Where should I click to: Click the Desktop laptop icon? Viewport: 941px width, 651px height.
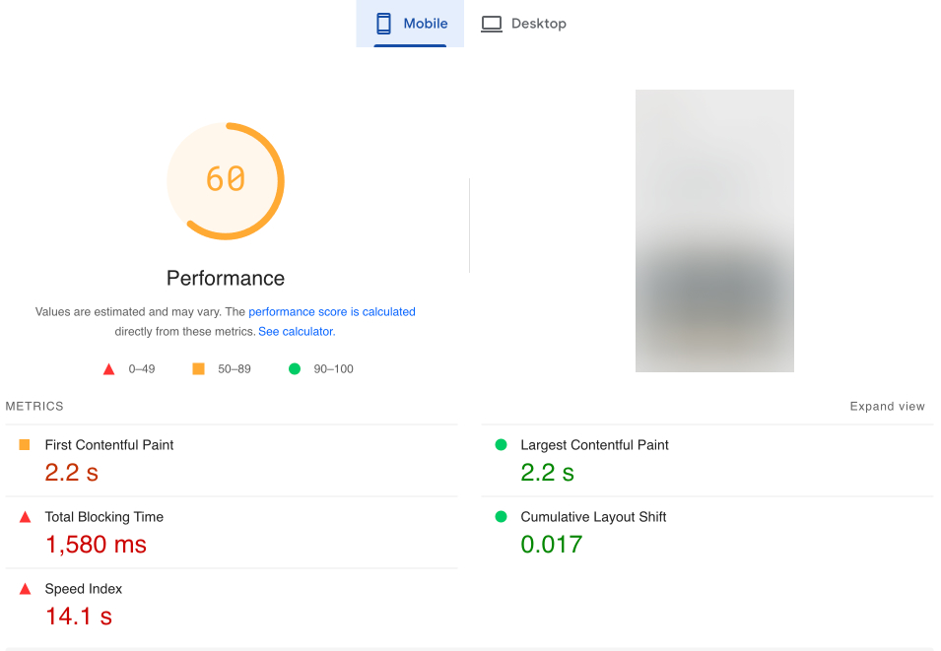point(491,23)
